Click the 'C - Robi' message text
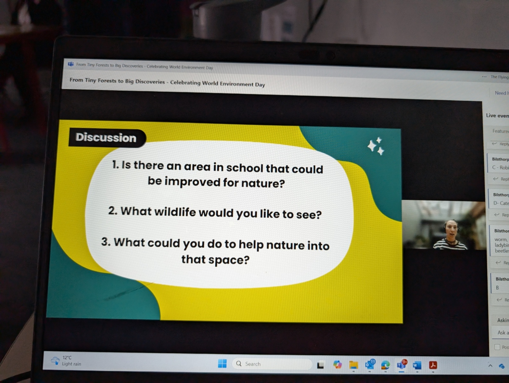The height and width of the screenshot is (383, 509). (x=500, y=167)
